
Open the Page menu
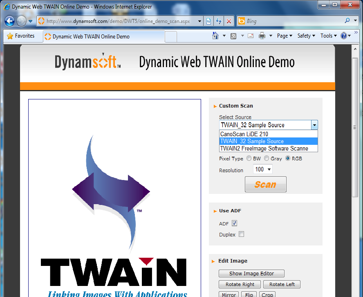coord(285,36)
